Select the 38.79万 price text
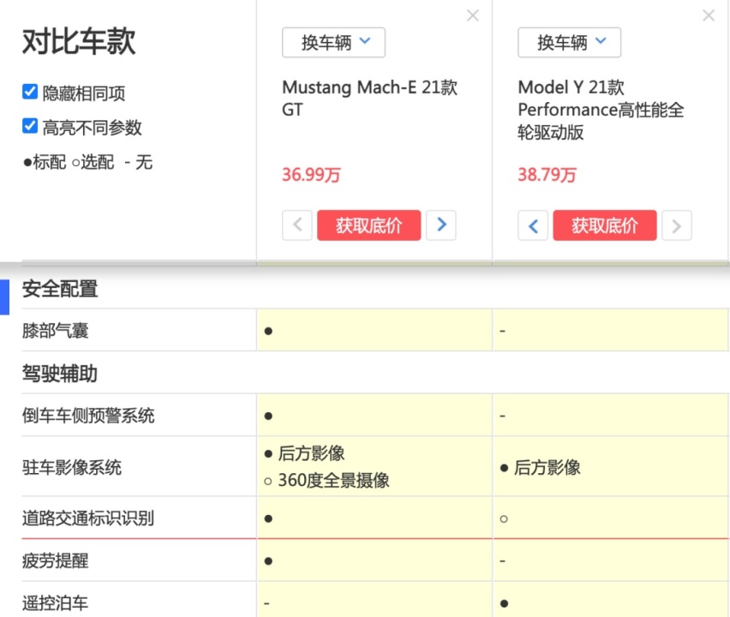 pyautogui.click(x=547, y=175)
